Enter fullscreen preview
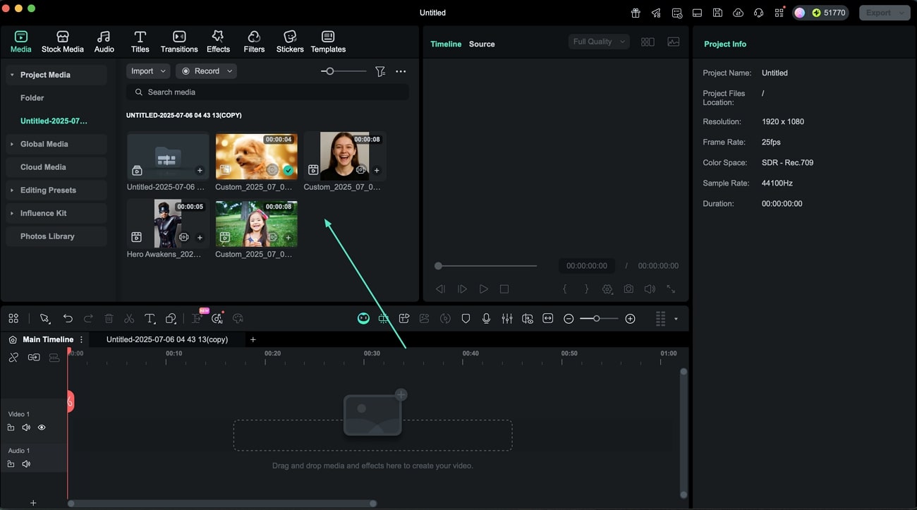The width and height of the screenshot is (917, 510). (671, 289)
